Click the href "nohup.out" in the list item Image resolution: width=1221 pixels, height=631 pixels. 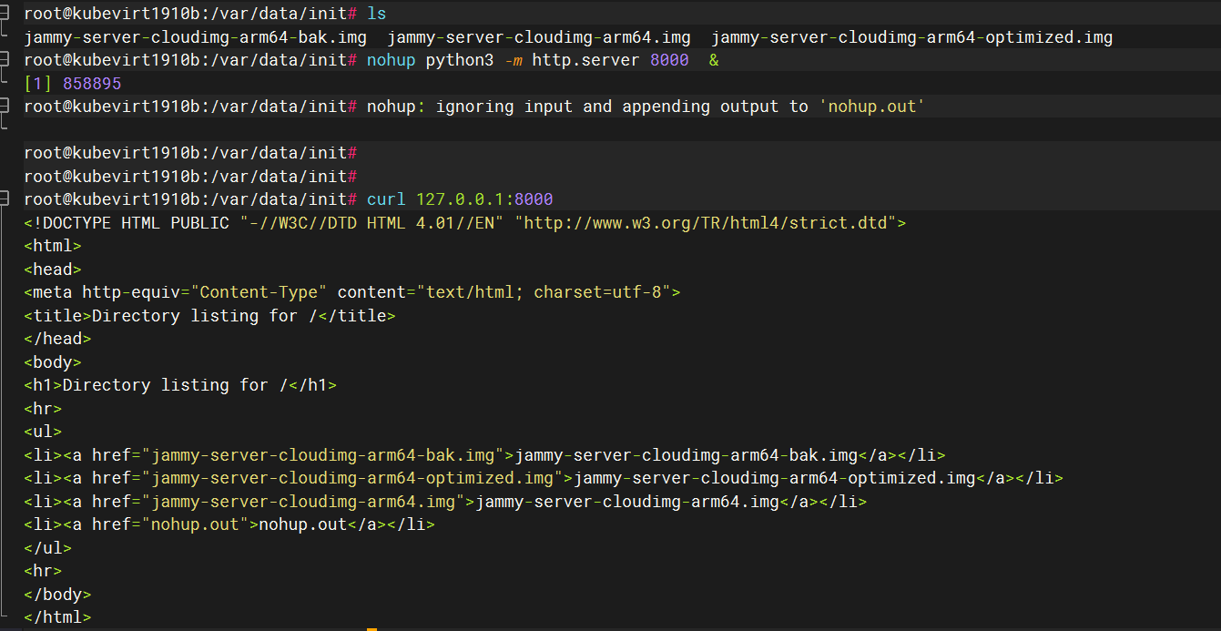(195, 524)
